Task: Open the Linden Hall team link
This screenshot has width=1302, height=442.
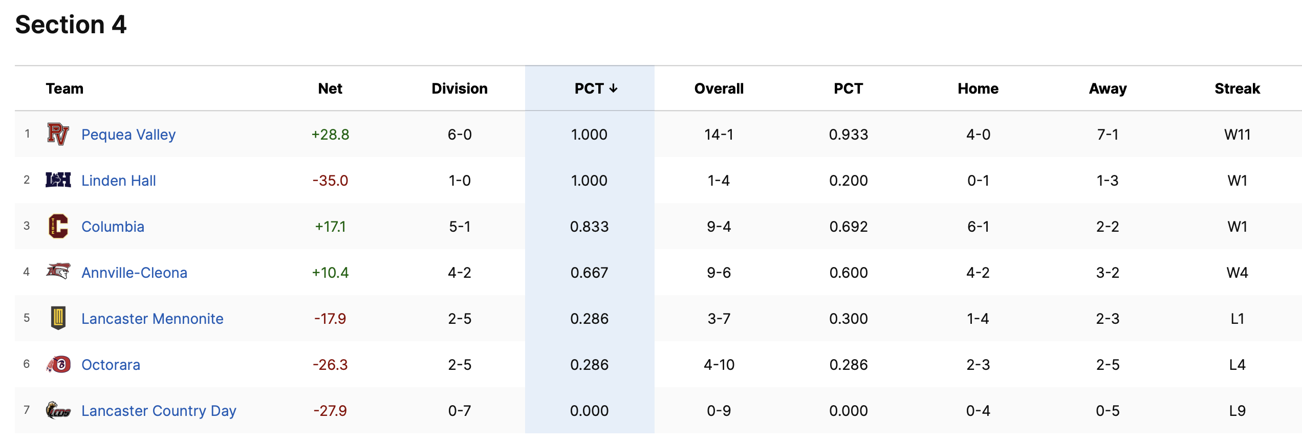Action: point(119,181)
